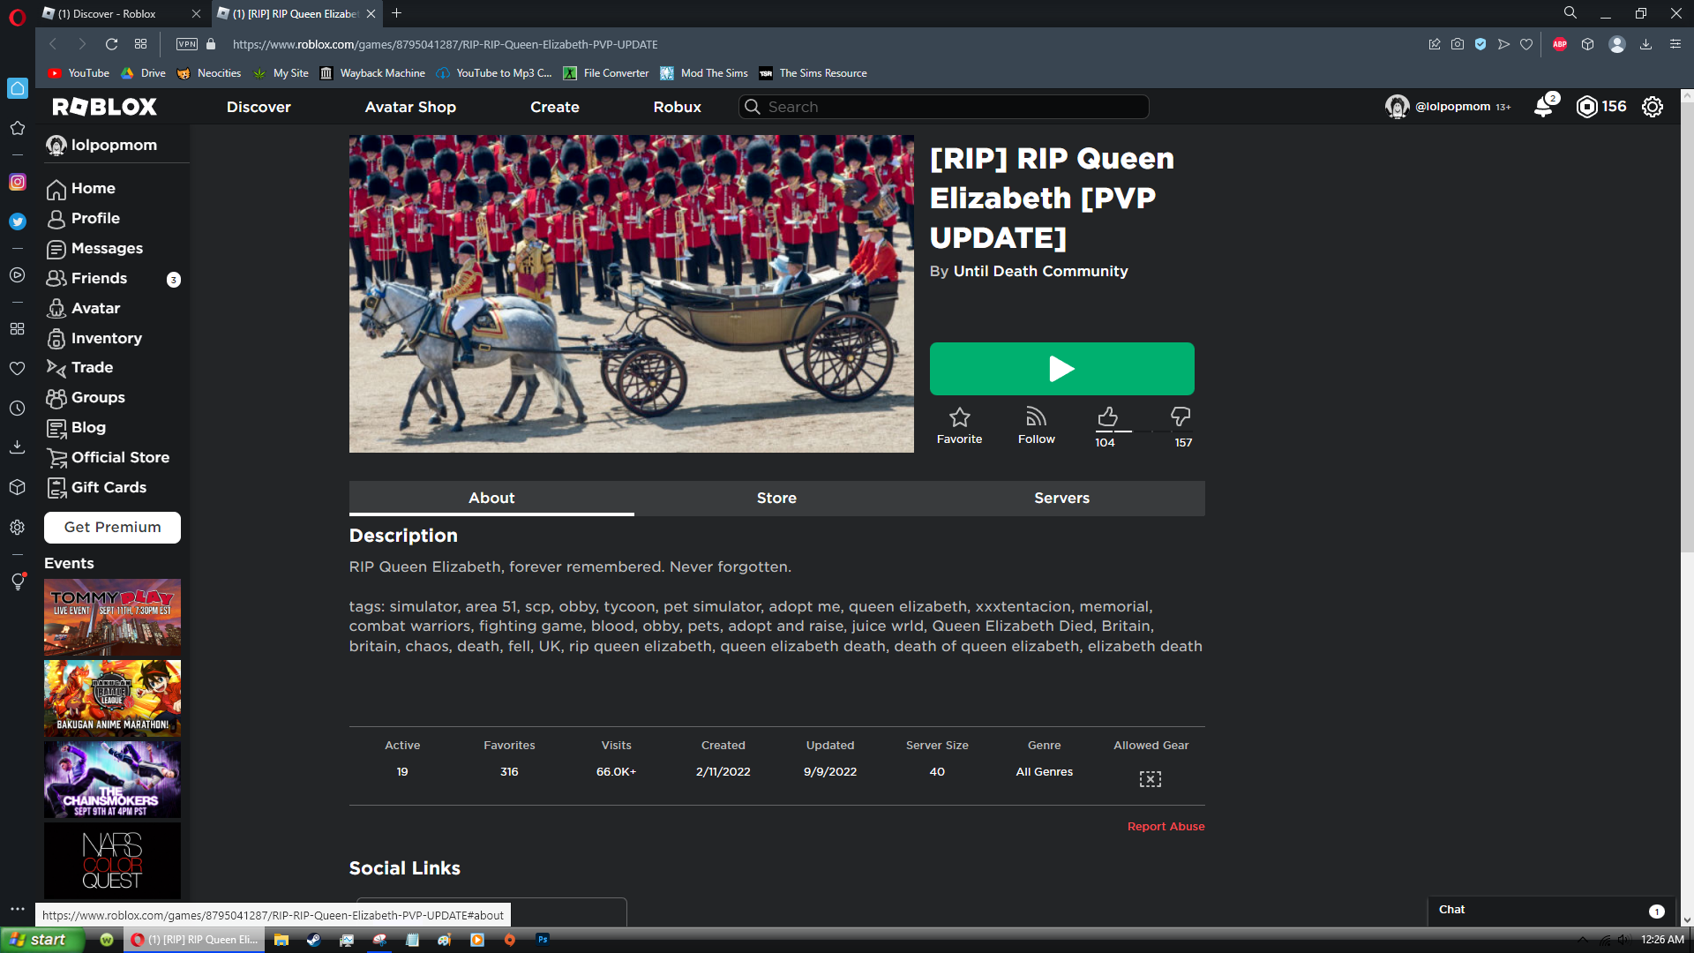The image size is (1694, 953).
Task: Switch to the Servers tab
Action: [1061, 498]
